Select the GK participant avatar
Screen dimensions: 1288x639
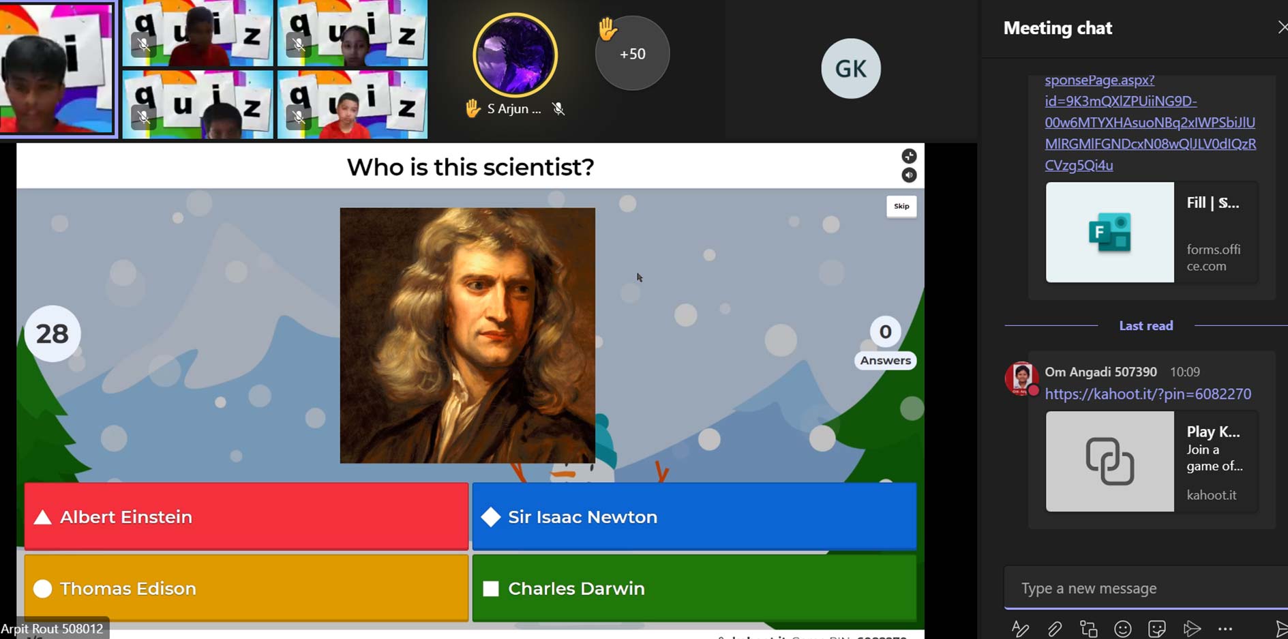(x=850, y=68)
